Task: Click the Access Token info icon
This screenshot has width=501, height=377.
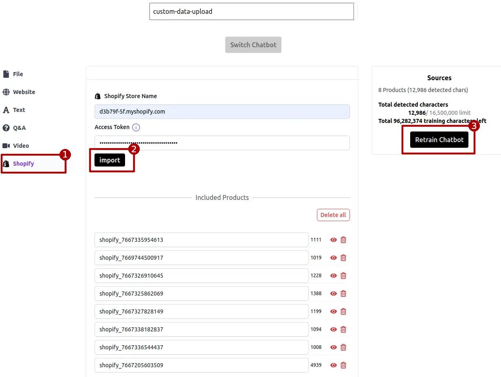Action: pyautogui.click(x=136, y=127)
